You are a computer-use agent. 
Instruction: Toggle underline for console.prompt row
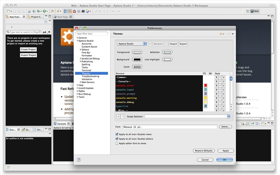coord(223,94)
